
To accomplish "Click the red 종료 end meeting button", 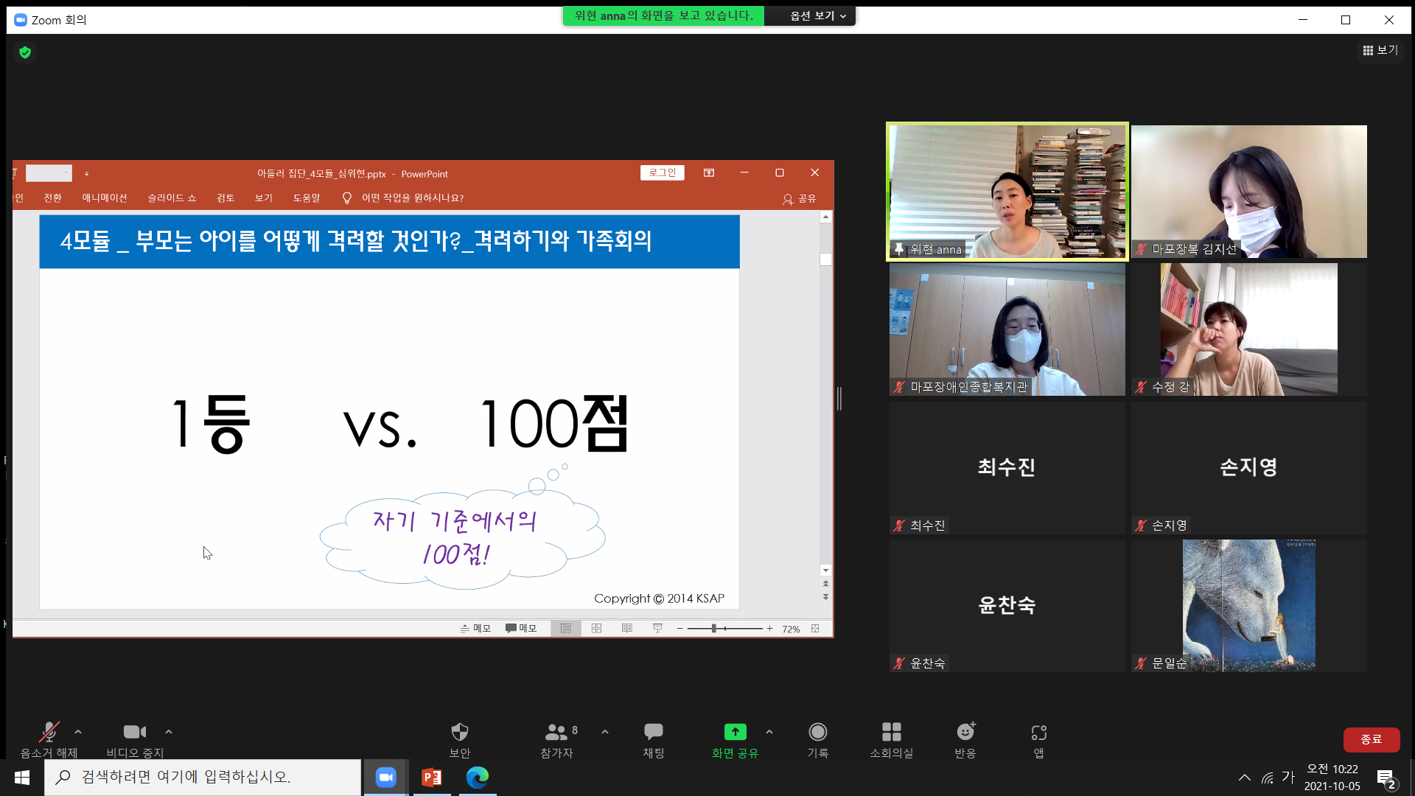I will click(1371, 739).
